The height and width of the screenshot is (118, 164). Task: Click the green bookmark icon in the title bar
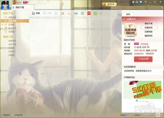click(133, 2)
